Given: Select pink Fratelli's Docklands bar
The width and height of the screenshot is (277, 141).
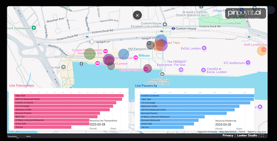Looking at the screenshot, I should 65,103.
